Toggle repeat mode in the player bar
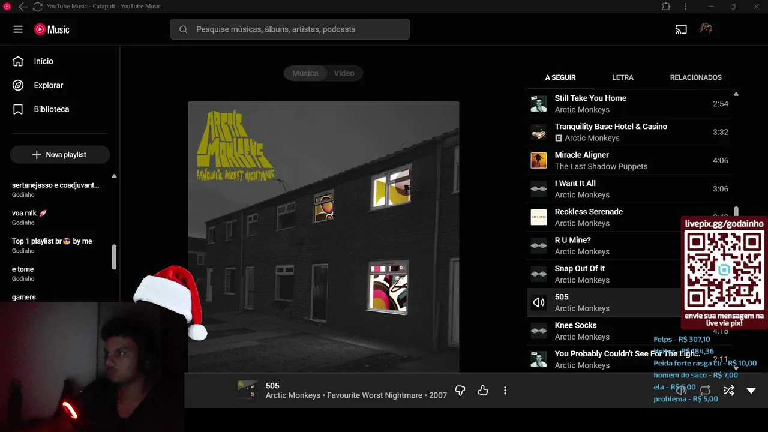Screen dimensions: 768x432 pos(706,391)
